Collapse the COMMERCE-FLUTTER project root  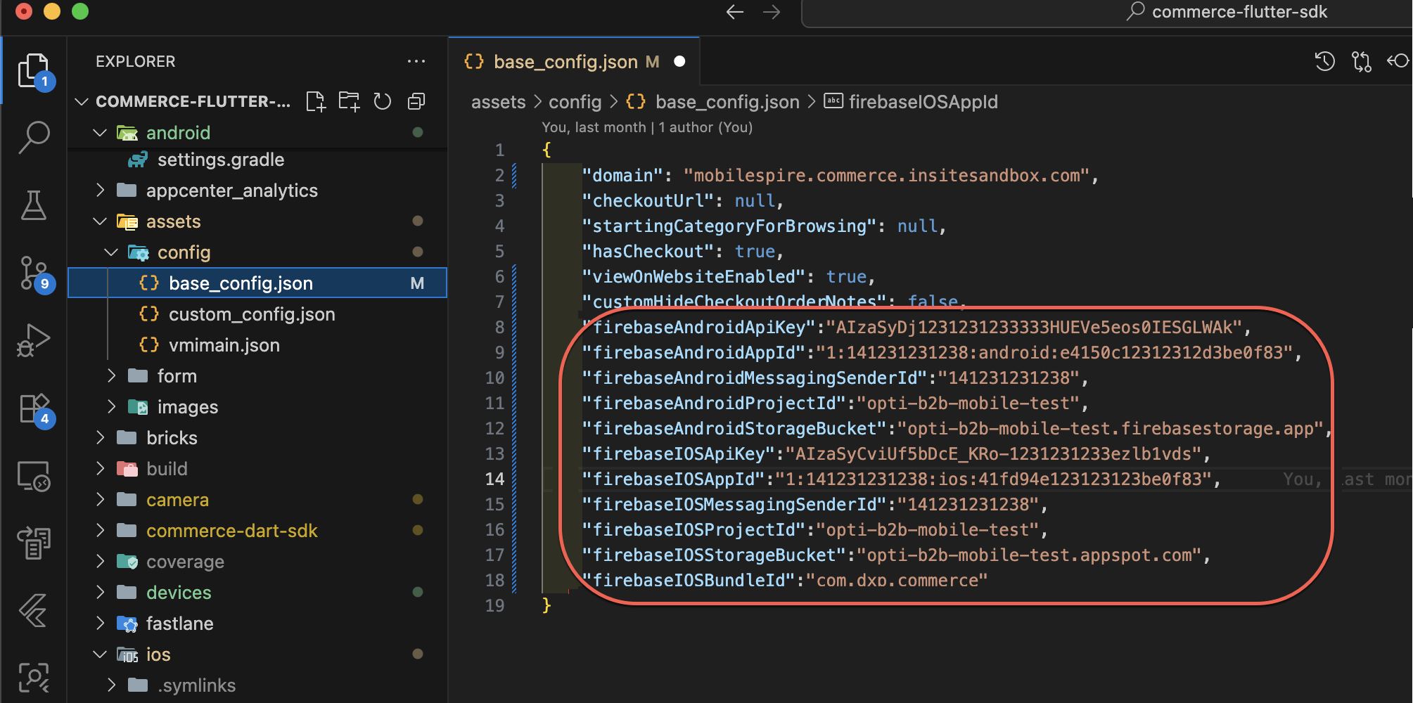click(x=82, y=102)
